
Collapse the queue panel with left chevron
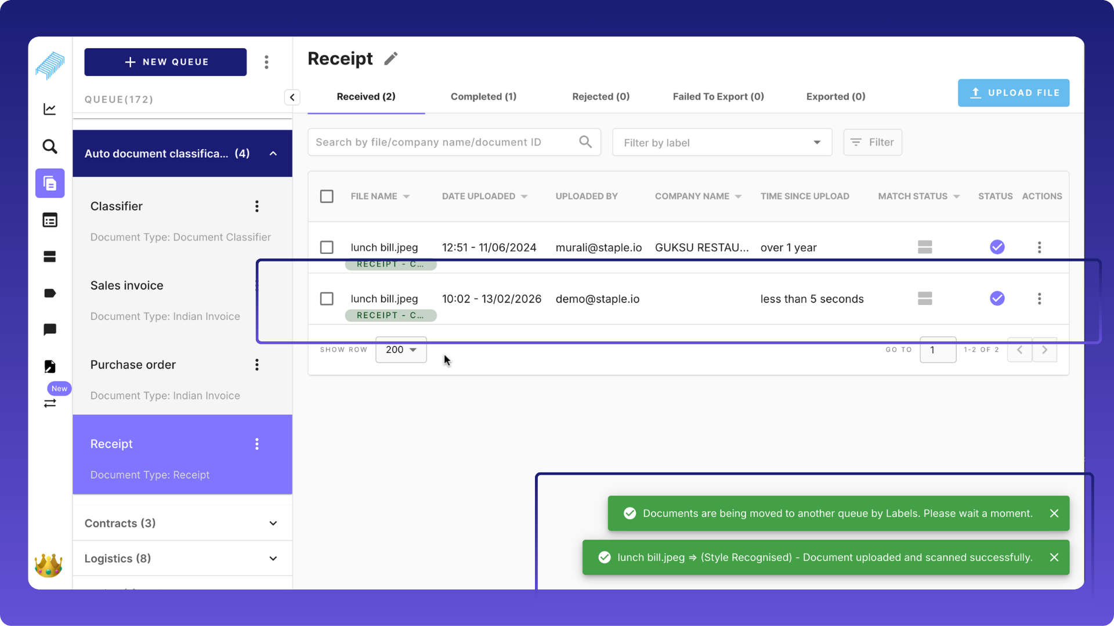pos(292,97)
